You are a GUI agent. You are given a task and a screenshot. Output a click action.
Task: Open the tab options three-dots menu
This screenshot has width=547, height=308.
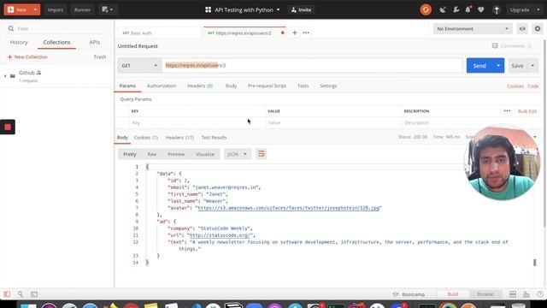click(x=306, y=33)
